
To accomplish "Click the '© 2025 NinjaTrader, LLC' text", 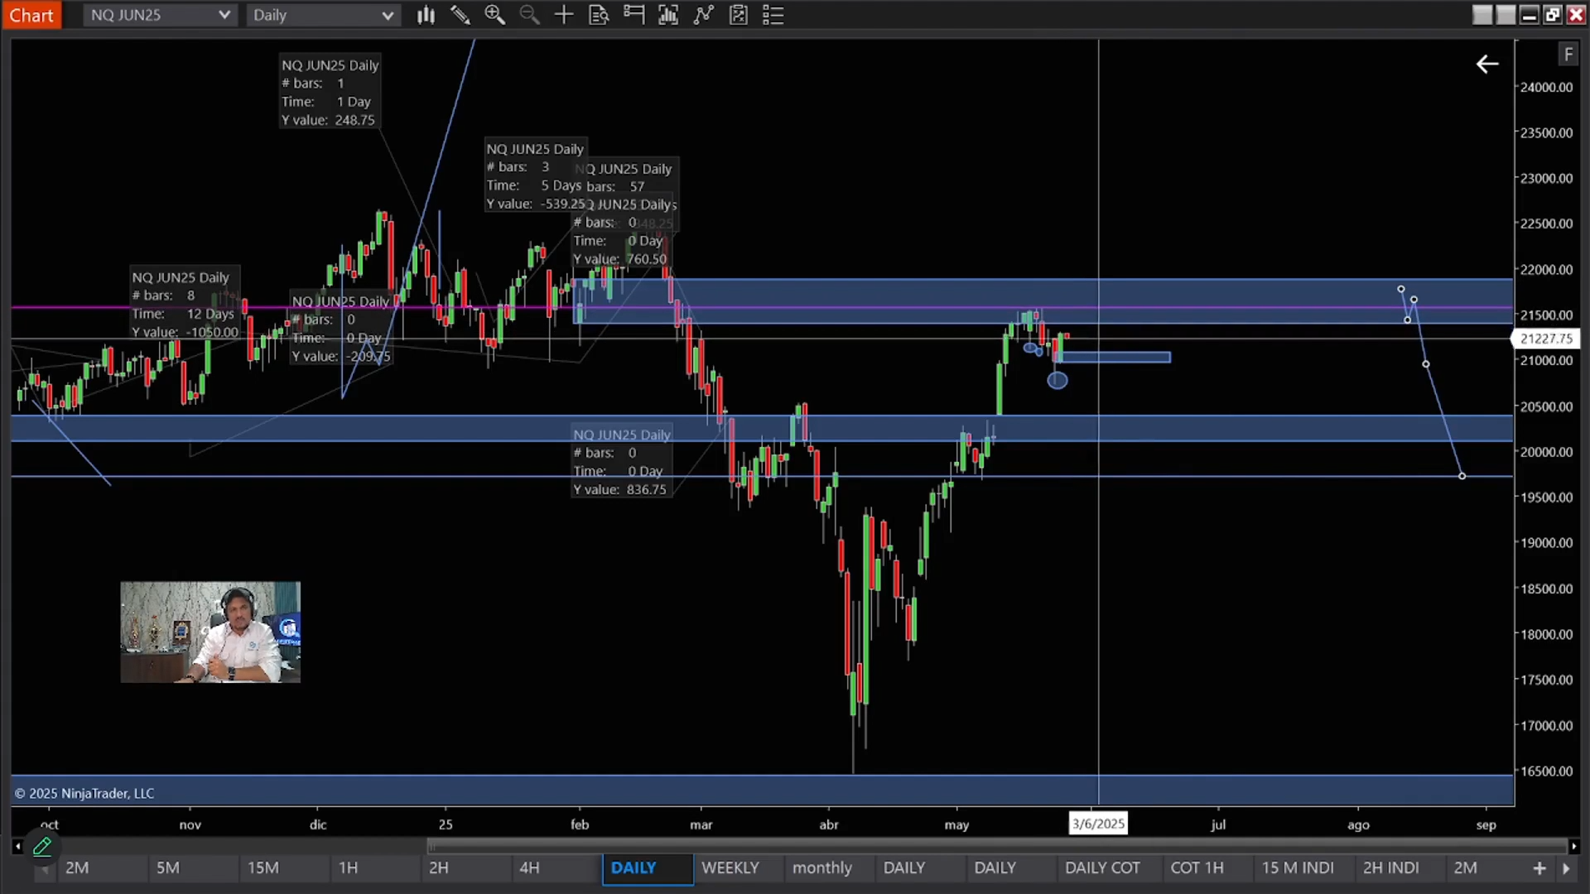I will tap(84, 793).
